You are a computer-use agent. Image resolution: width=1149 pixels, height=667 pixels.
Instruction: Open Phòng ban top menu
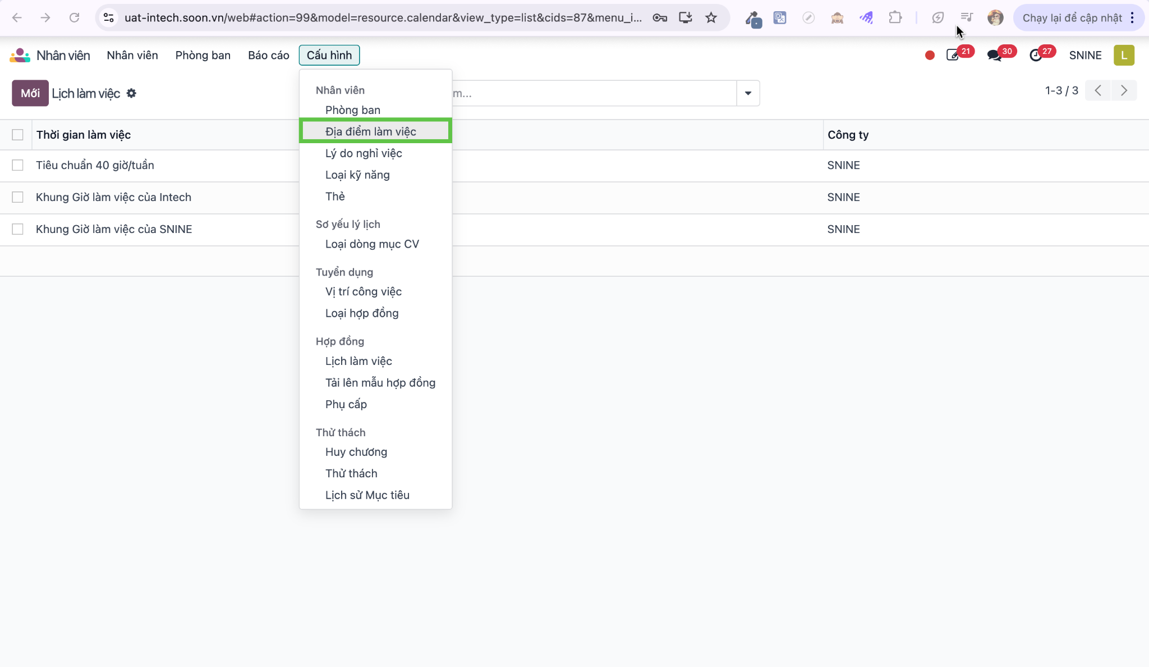[203, 55]
